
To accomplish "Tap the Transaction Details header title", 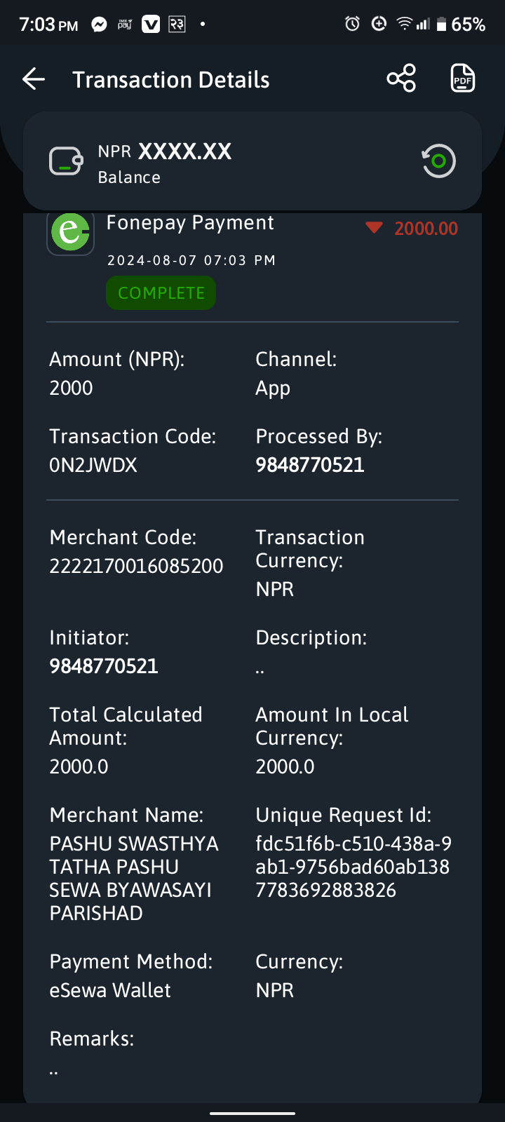I will tap(171, 80).
